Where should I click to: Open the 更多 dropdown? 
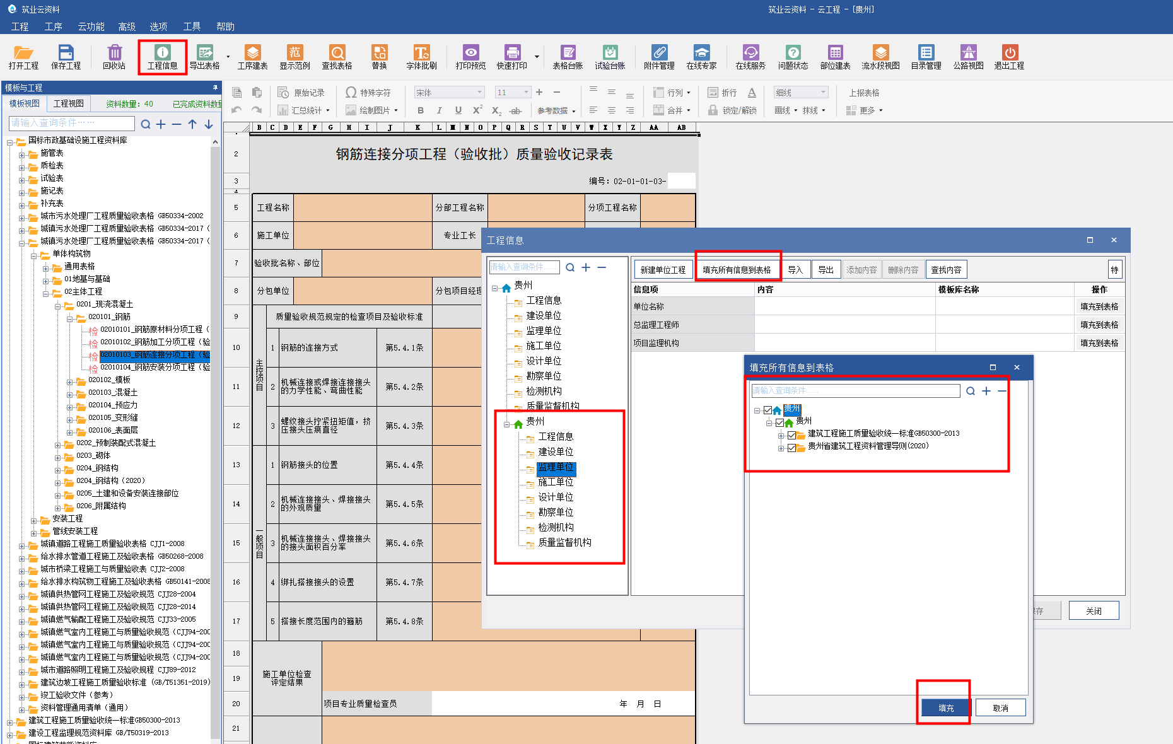[864, 110]
